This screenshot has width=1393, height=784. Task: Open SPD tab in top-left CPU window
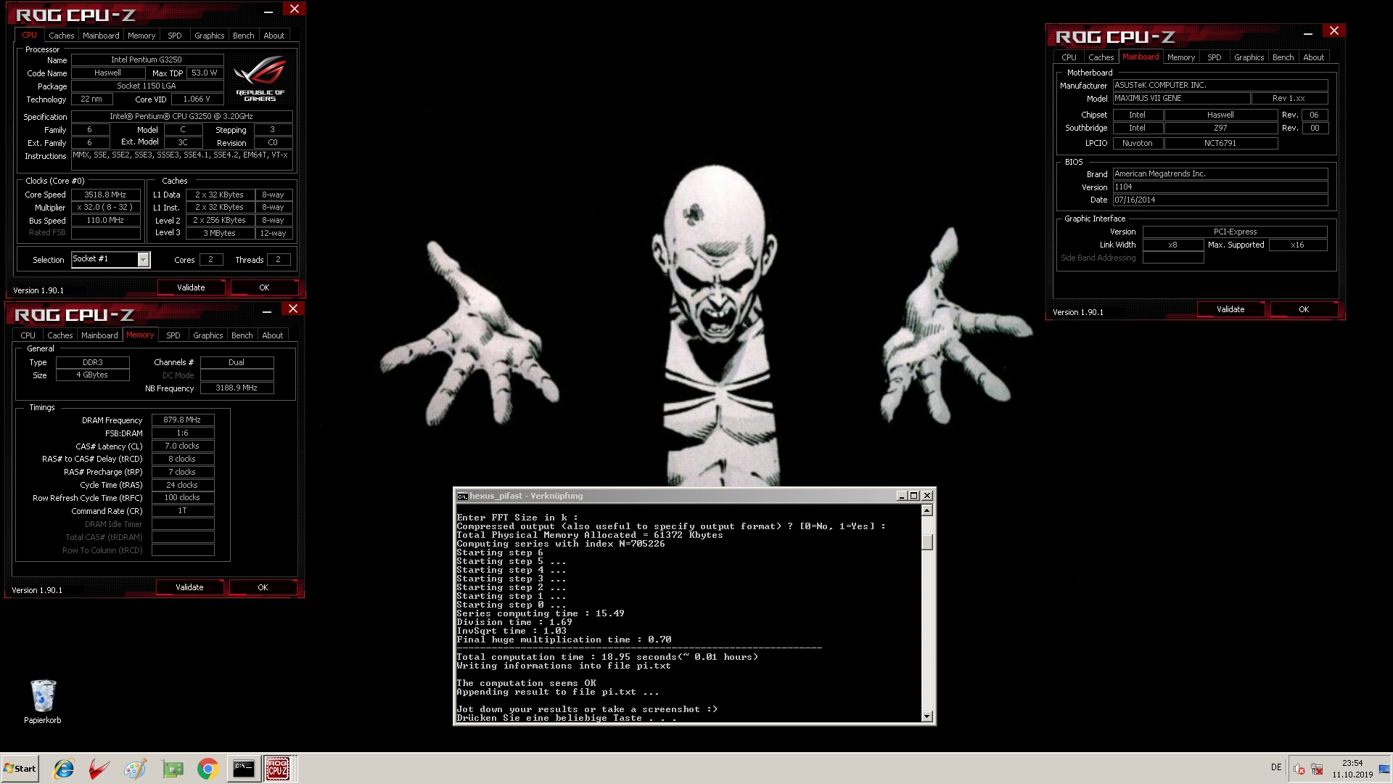(175, 36)
